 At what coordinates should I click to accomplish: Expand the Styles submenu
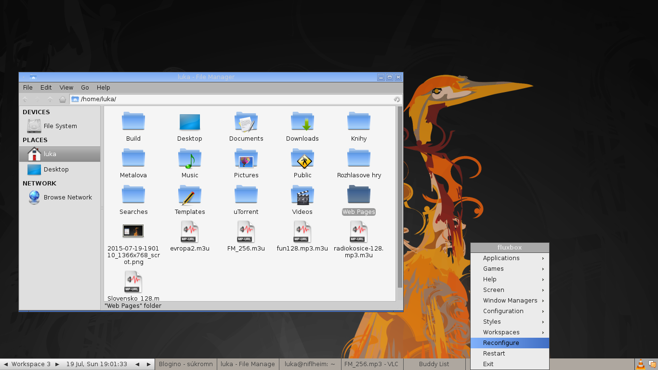point(510,322)
